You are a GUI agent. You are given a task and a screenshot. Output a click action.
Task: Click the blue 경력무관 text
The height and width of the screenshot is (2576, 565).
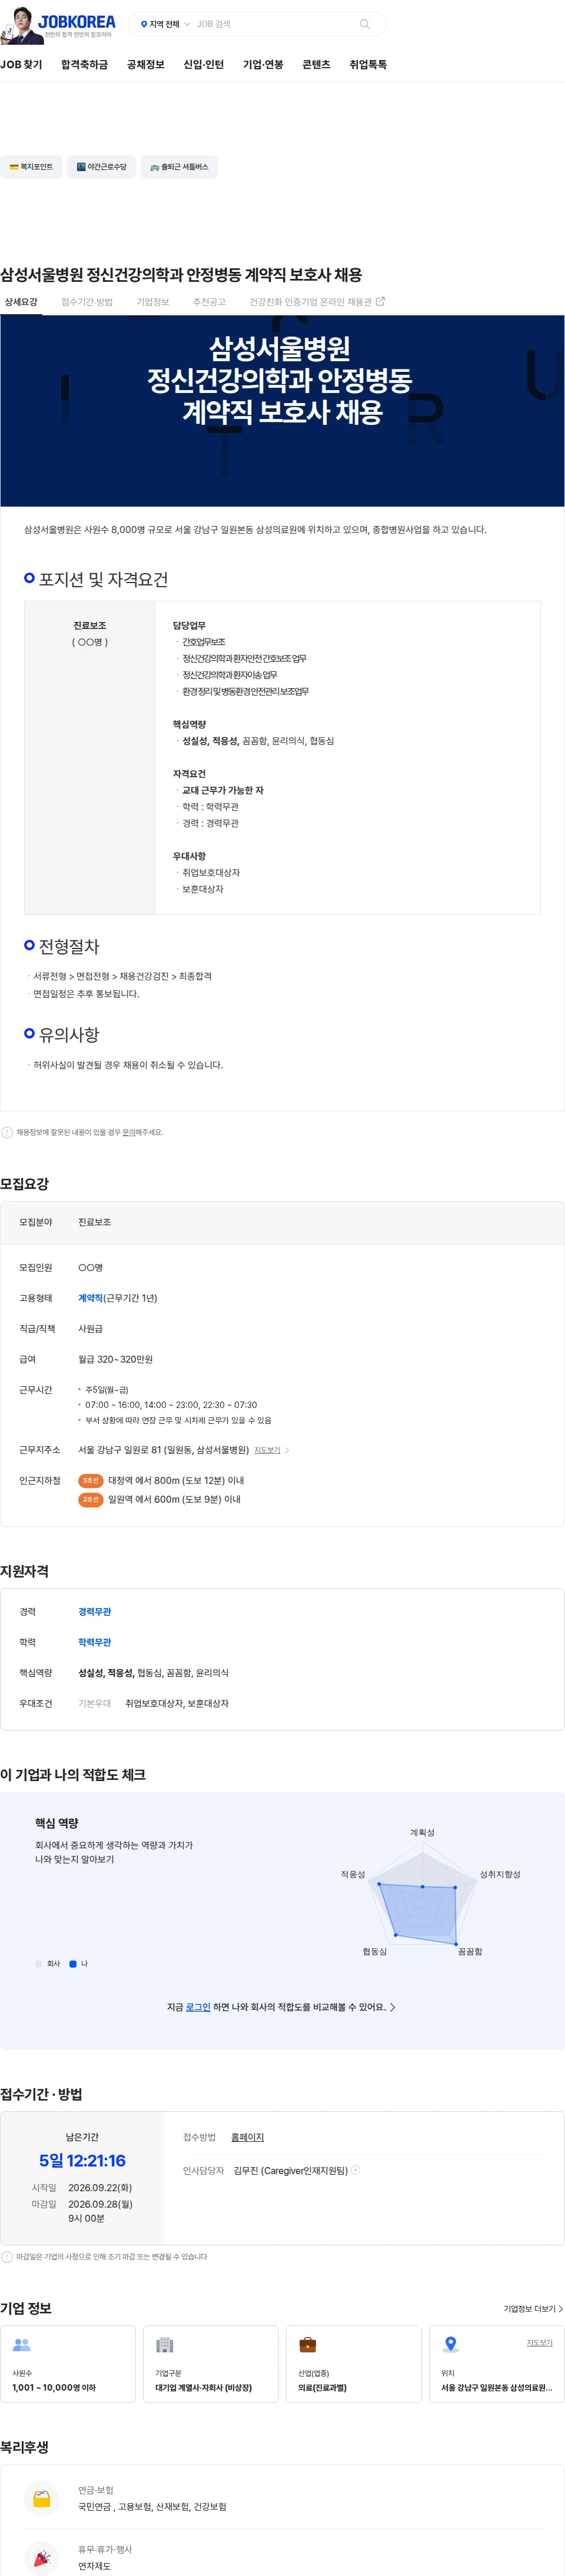95,1611
